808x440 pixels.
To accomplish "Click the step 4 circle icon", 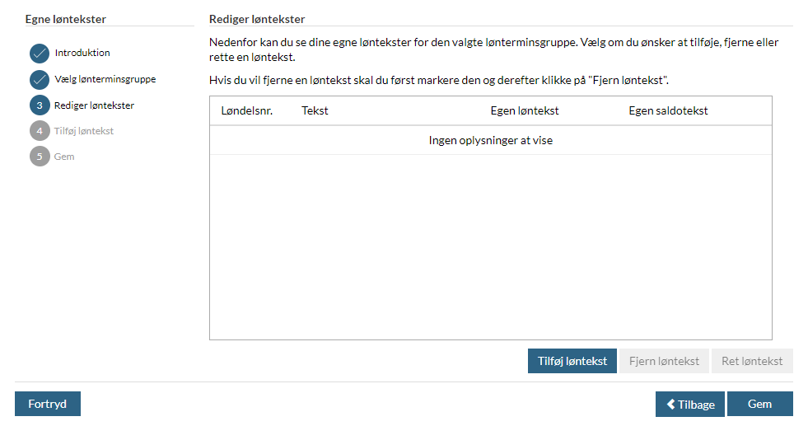I will pos(40,131).
